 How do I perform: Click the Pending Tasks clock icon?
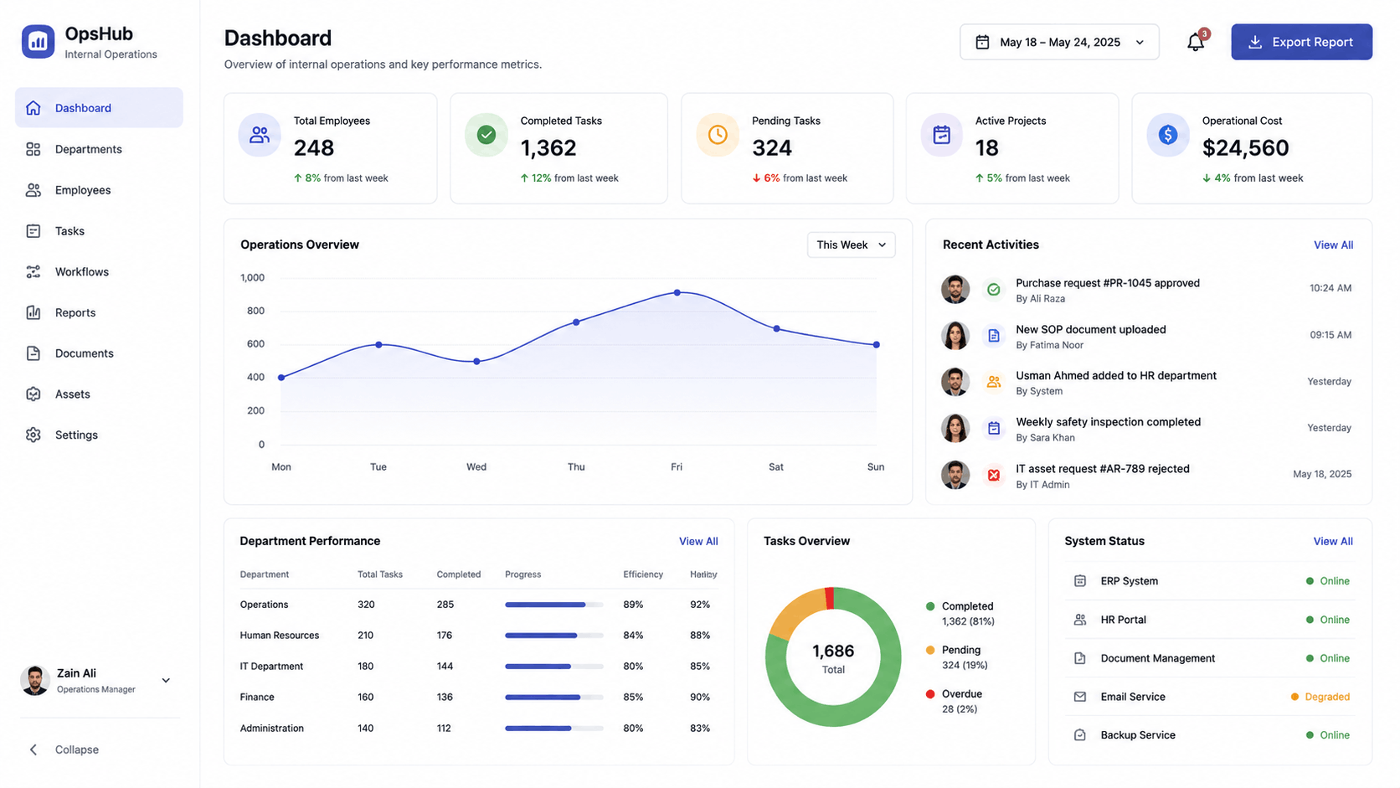718,135
